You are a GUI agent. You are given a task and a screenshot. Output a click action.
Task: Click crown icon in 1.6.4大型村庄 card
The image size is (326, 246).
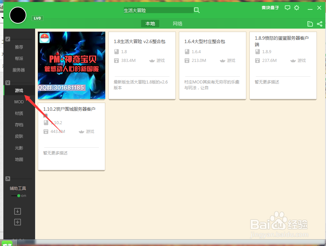point(222,61)
